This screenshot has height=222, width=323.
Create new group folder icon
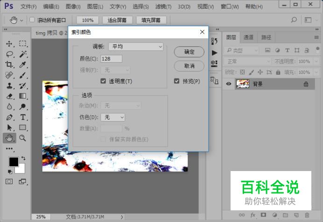click(285, 215)
